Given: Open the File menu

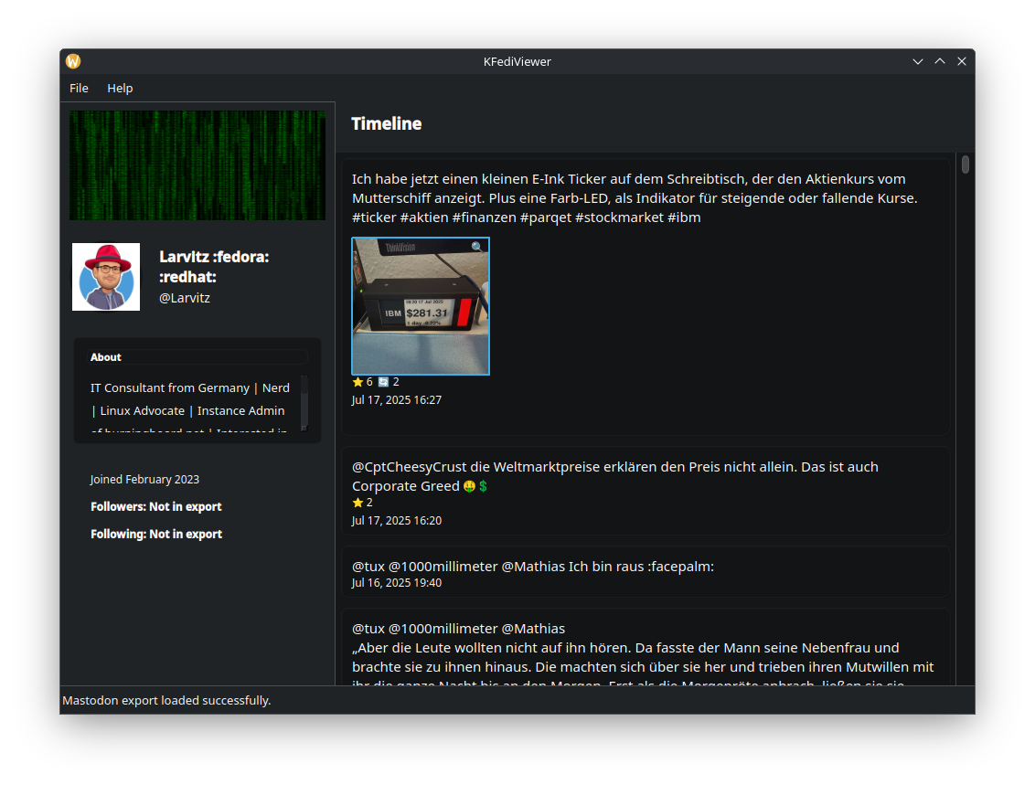Looking at the screenshot, I should 80,89.
